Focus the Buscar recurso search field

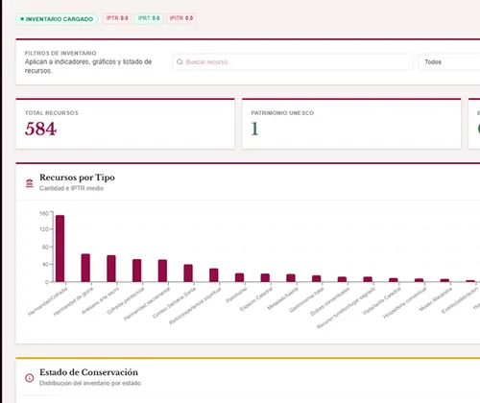(293, 61)
